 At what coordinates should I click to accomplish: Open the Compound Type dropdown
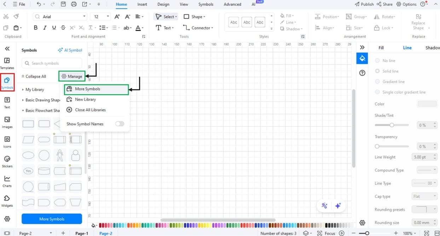pyautogui.click(x=427, y=170)
